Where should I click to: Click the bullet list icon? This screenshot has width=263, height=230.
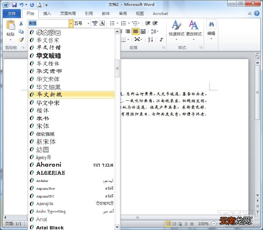click(x=112, y=23)
